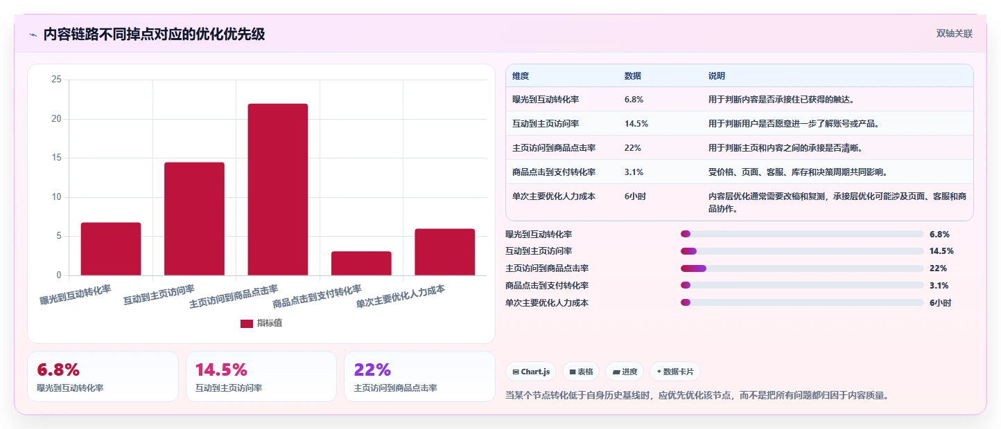Click description 受价格、页面、客服、库存和决策周期共同影响
This screenshot has width=1001, height=429.
click(x=798, y=172)
